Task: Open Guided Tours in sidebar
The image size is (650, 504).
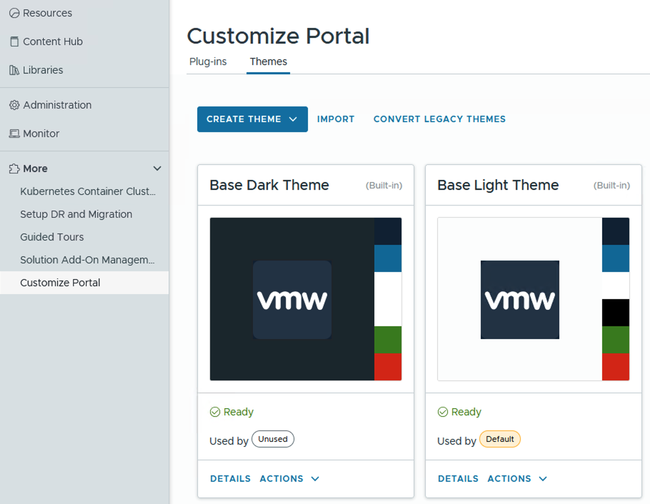Action: pos(52,237)
